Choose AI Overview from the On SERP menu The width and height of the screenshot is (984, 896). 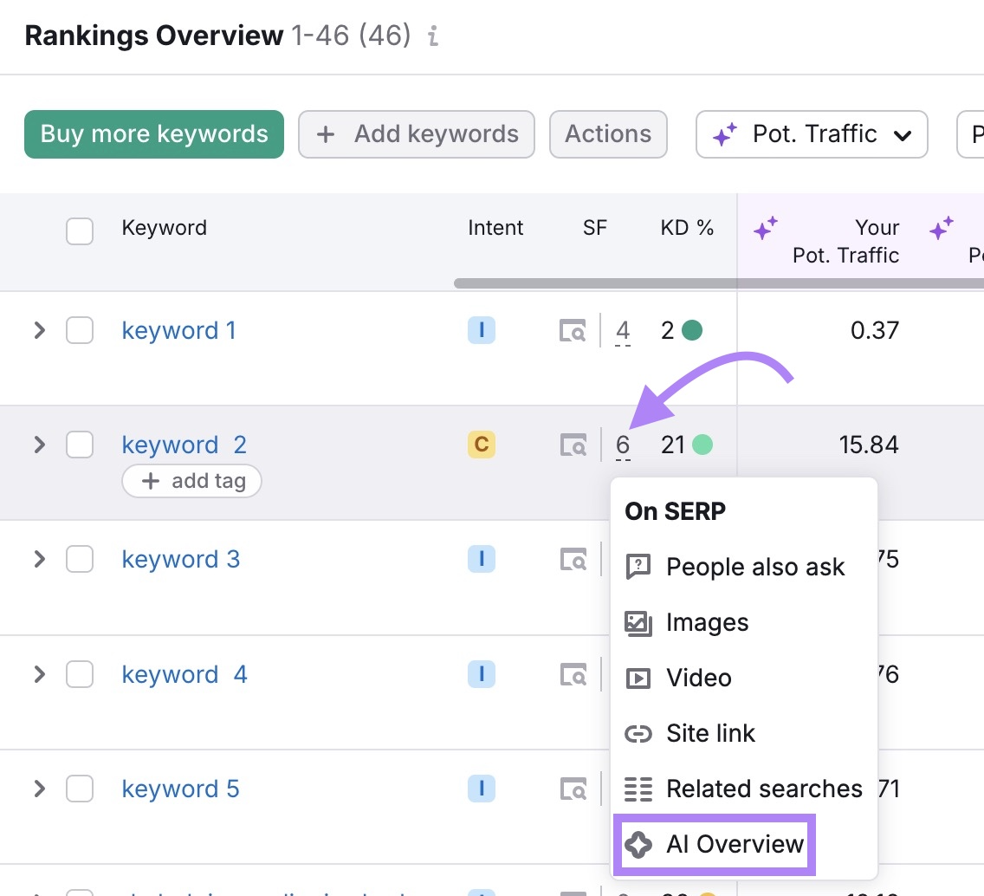[x=735, y=844]
